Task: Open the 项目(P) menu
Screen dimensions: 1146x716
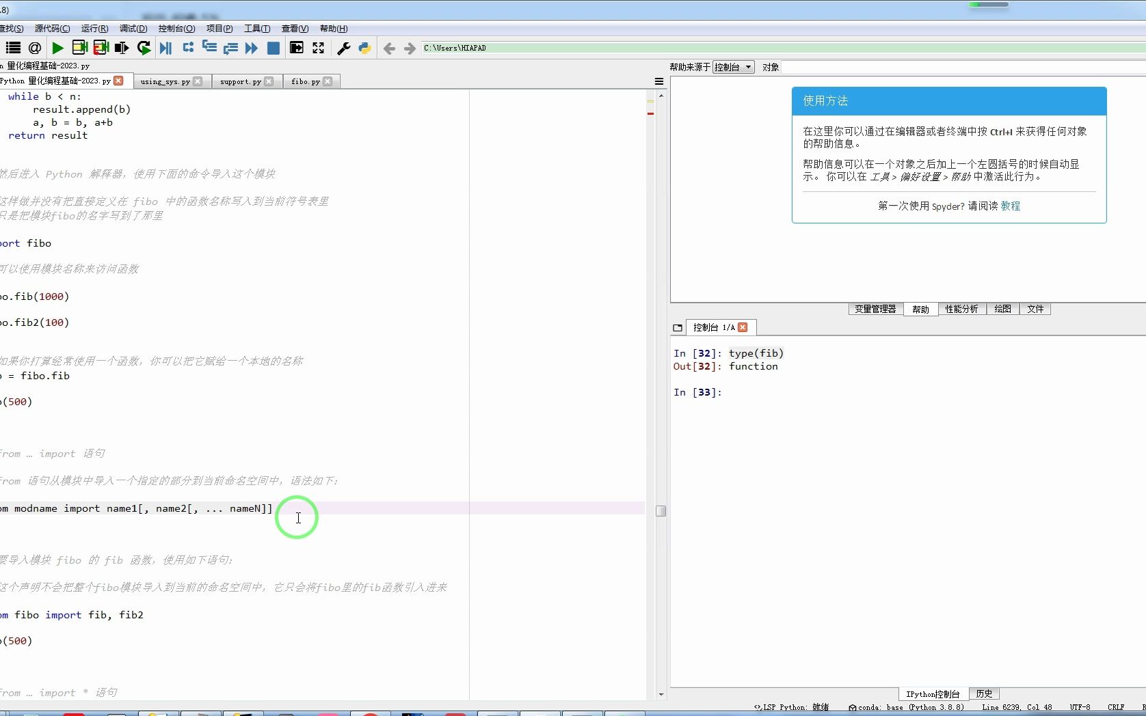Action: (x=219, y=29)
